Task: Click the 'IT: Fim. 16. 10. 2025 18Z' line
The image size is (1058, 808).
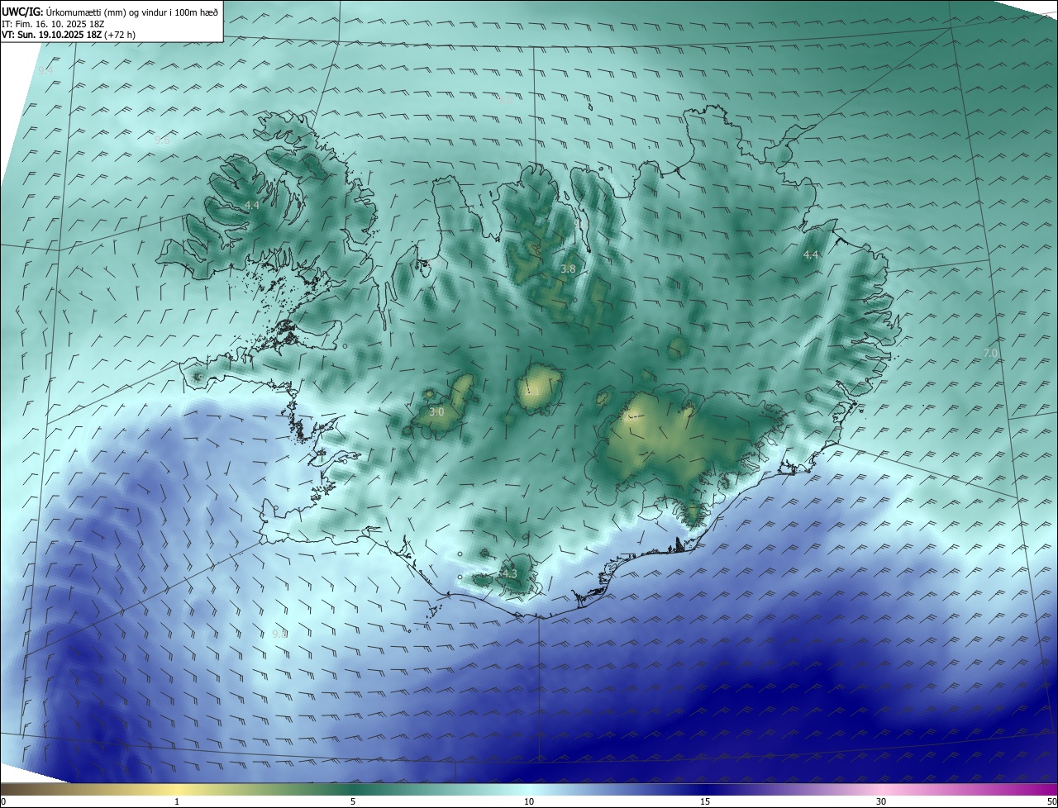Action: point(54,24)
